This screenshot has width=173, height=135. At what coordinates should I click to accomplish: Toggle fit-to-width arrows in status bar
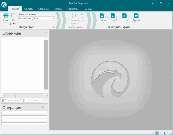coord(161,133)
